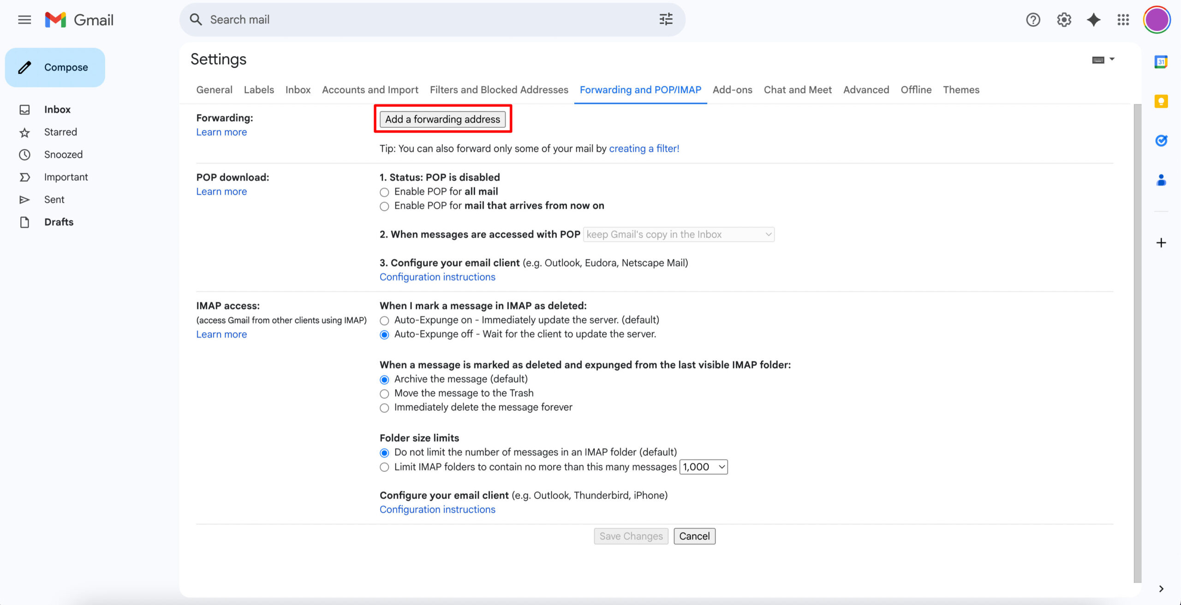Expand input tools dropdown arrow

point(1112,59)
